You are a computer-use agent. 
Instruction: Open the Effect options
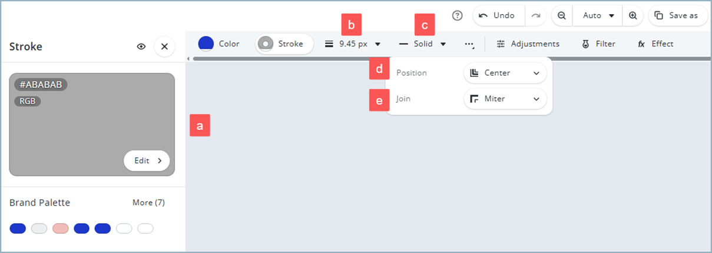pyautogui.click(x=655, y=44)
